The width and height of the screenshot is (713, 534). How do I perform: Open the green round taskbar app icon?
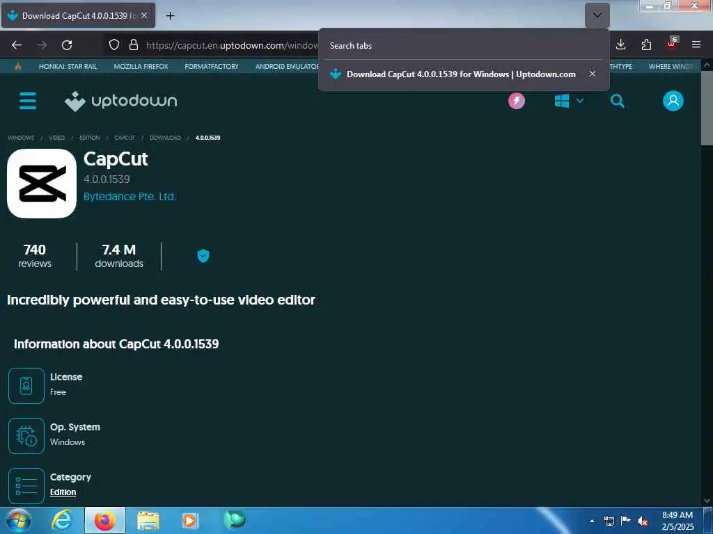click(x=234, y=519)
